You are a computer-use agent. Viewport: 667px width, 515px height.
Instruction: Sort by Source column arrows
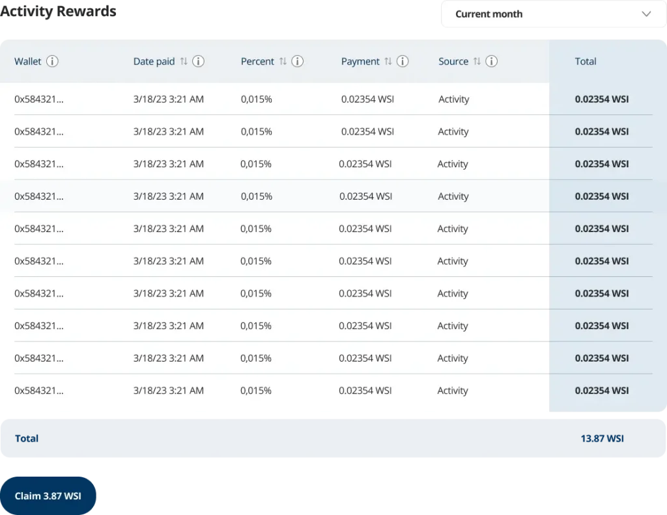pos(477,61)
